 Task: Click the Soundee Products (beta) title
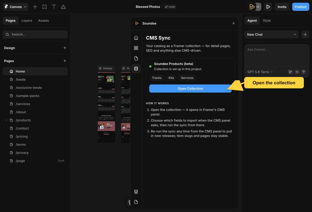click(174, 64)
